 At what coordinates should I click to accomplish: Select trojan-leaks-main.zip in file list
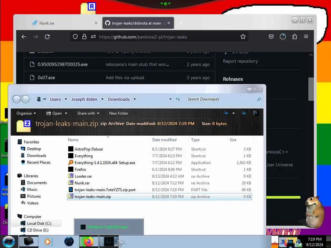[x=159, y=197]
